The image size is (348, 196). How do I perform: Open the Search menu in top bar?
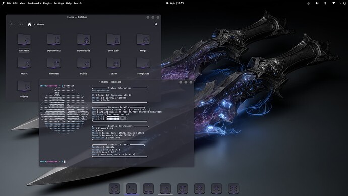(78, 3)
